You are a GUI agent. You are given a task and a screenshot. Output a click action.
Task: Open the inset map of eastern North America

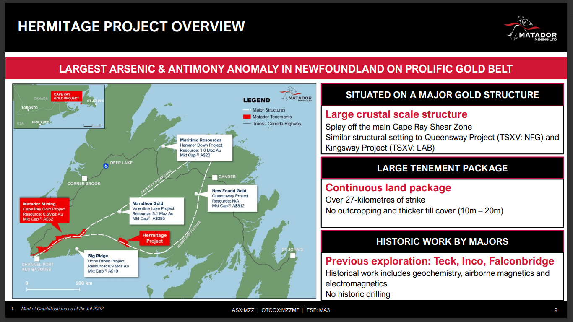[x=59, y=106]
